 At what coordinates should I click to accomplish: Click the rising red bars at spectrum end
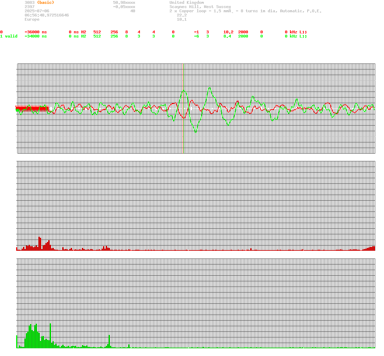coord(369,248)
